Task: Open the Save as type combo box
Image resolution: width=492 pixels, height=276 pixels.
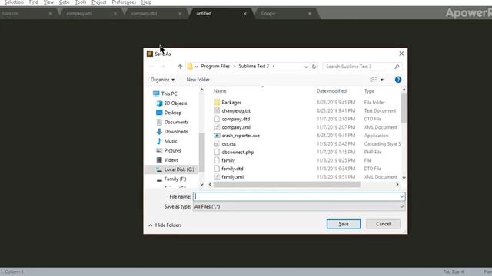Action: coord(299,206)
